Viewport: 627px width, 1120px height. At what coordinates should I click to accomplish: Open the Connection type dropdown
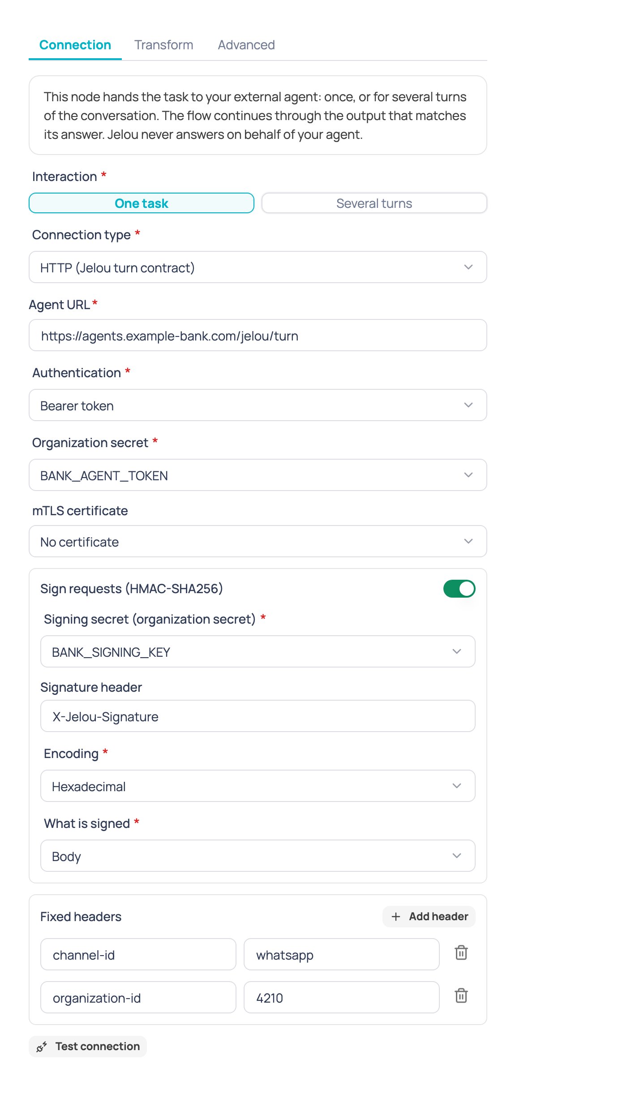(x=258, y=267)
